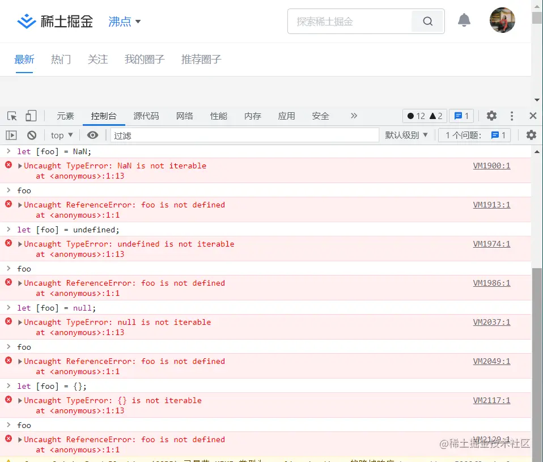543x462 pixels.
Task: Show more DevTools tabs chevron
Action: [x=354, y=116]
